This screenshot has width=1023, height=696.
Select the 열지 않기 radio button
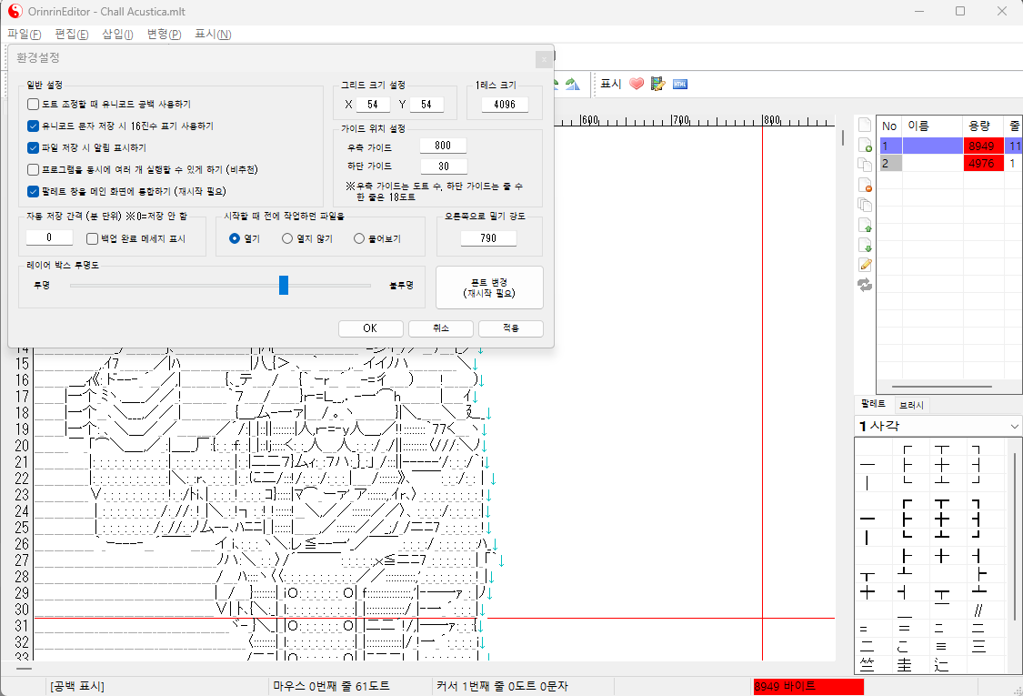pos(287,238)
